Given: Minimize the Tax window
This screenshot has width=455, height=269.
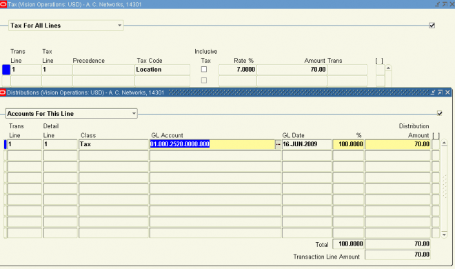Looking at the screenshot, I should click(x=438, y=4).
